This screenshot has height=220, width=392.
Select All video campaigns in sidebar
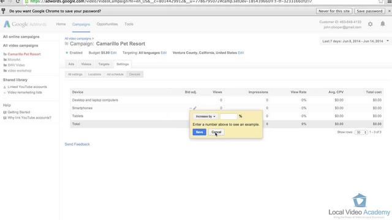pos(20,46)
